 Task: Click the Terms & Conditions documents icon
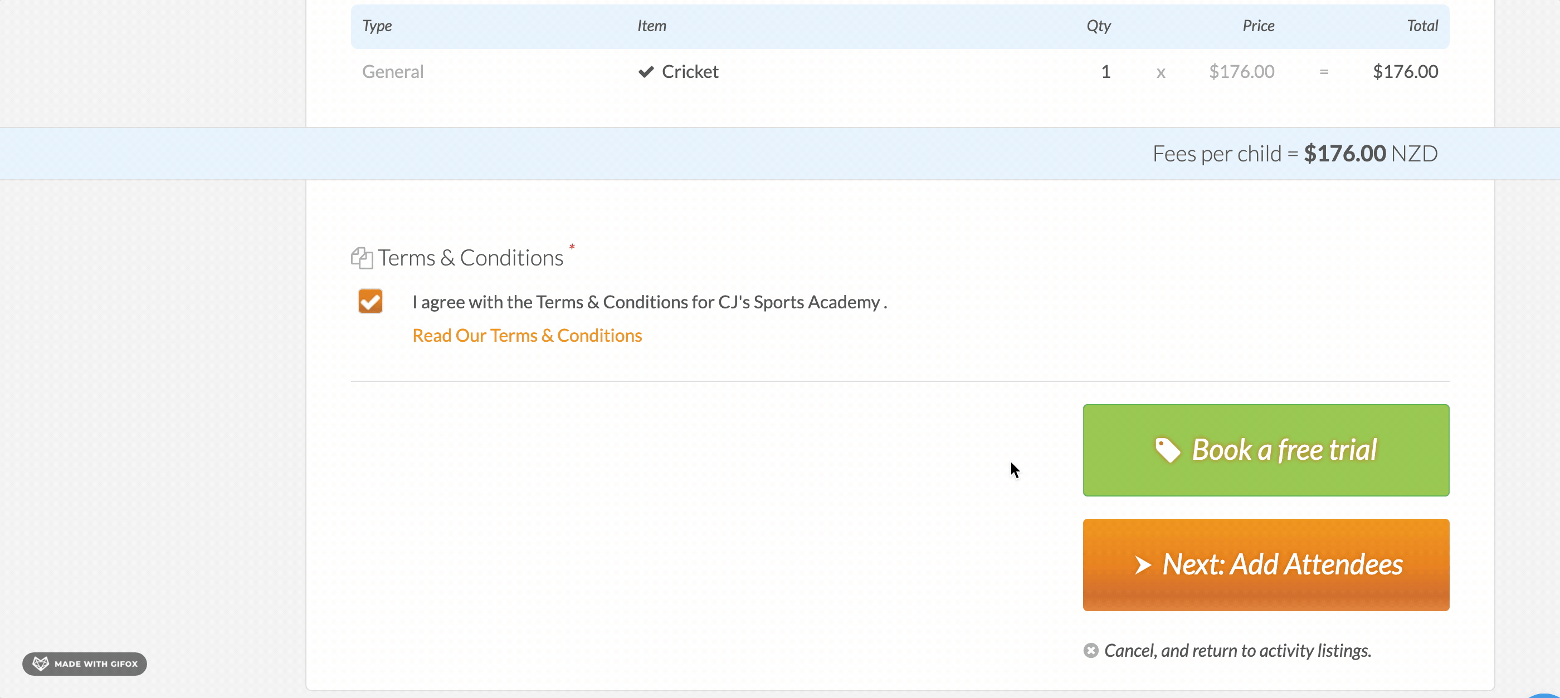[x=362, y=258]
